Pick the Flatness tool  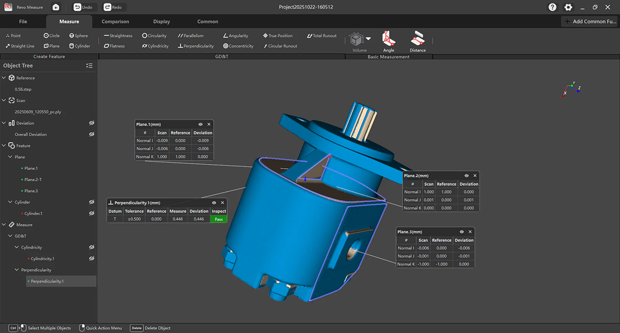point(114,46)
